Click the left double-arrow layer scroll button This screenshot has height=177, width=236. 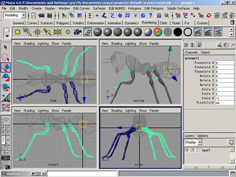[196, 167]
